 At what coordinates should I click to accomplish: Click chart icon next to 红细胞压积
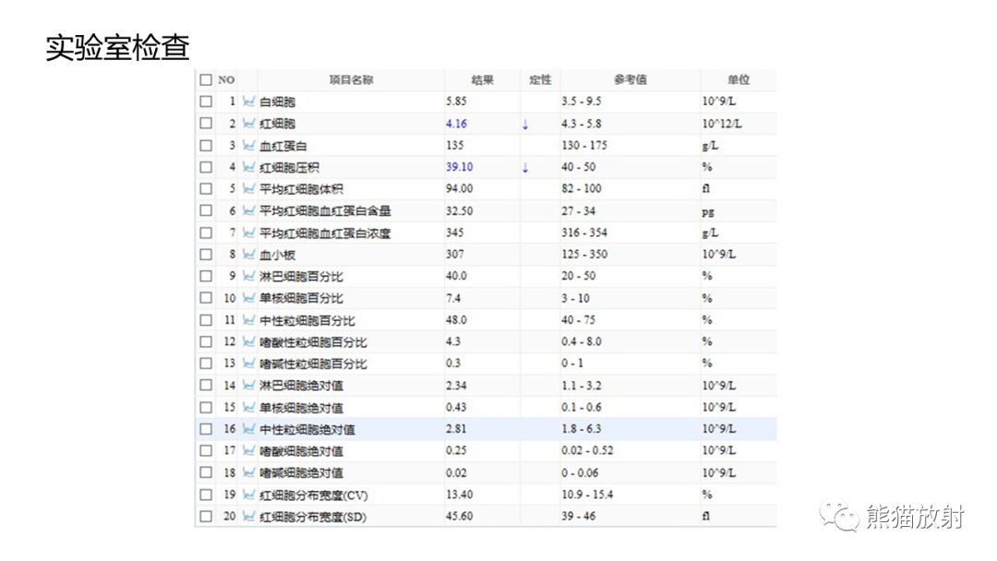point(248,167)
